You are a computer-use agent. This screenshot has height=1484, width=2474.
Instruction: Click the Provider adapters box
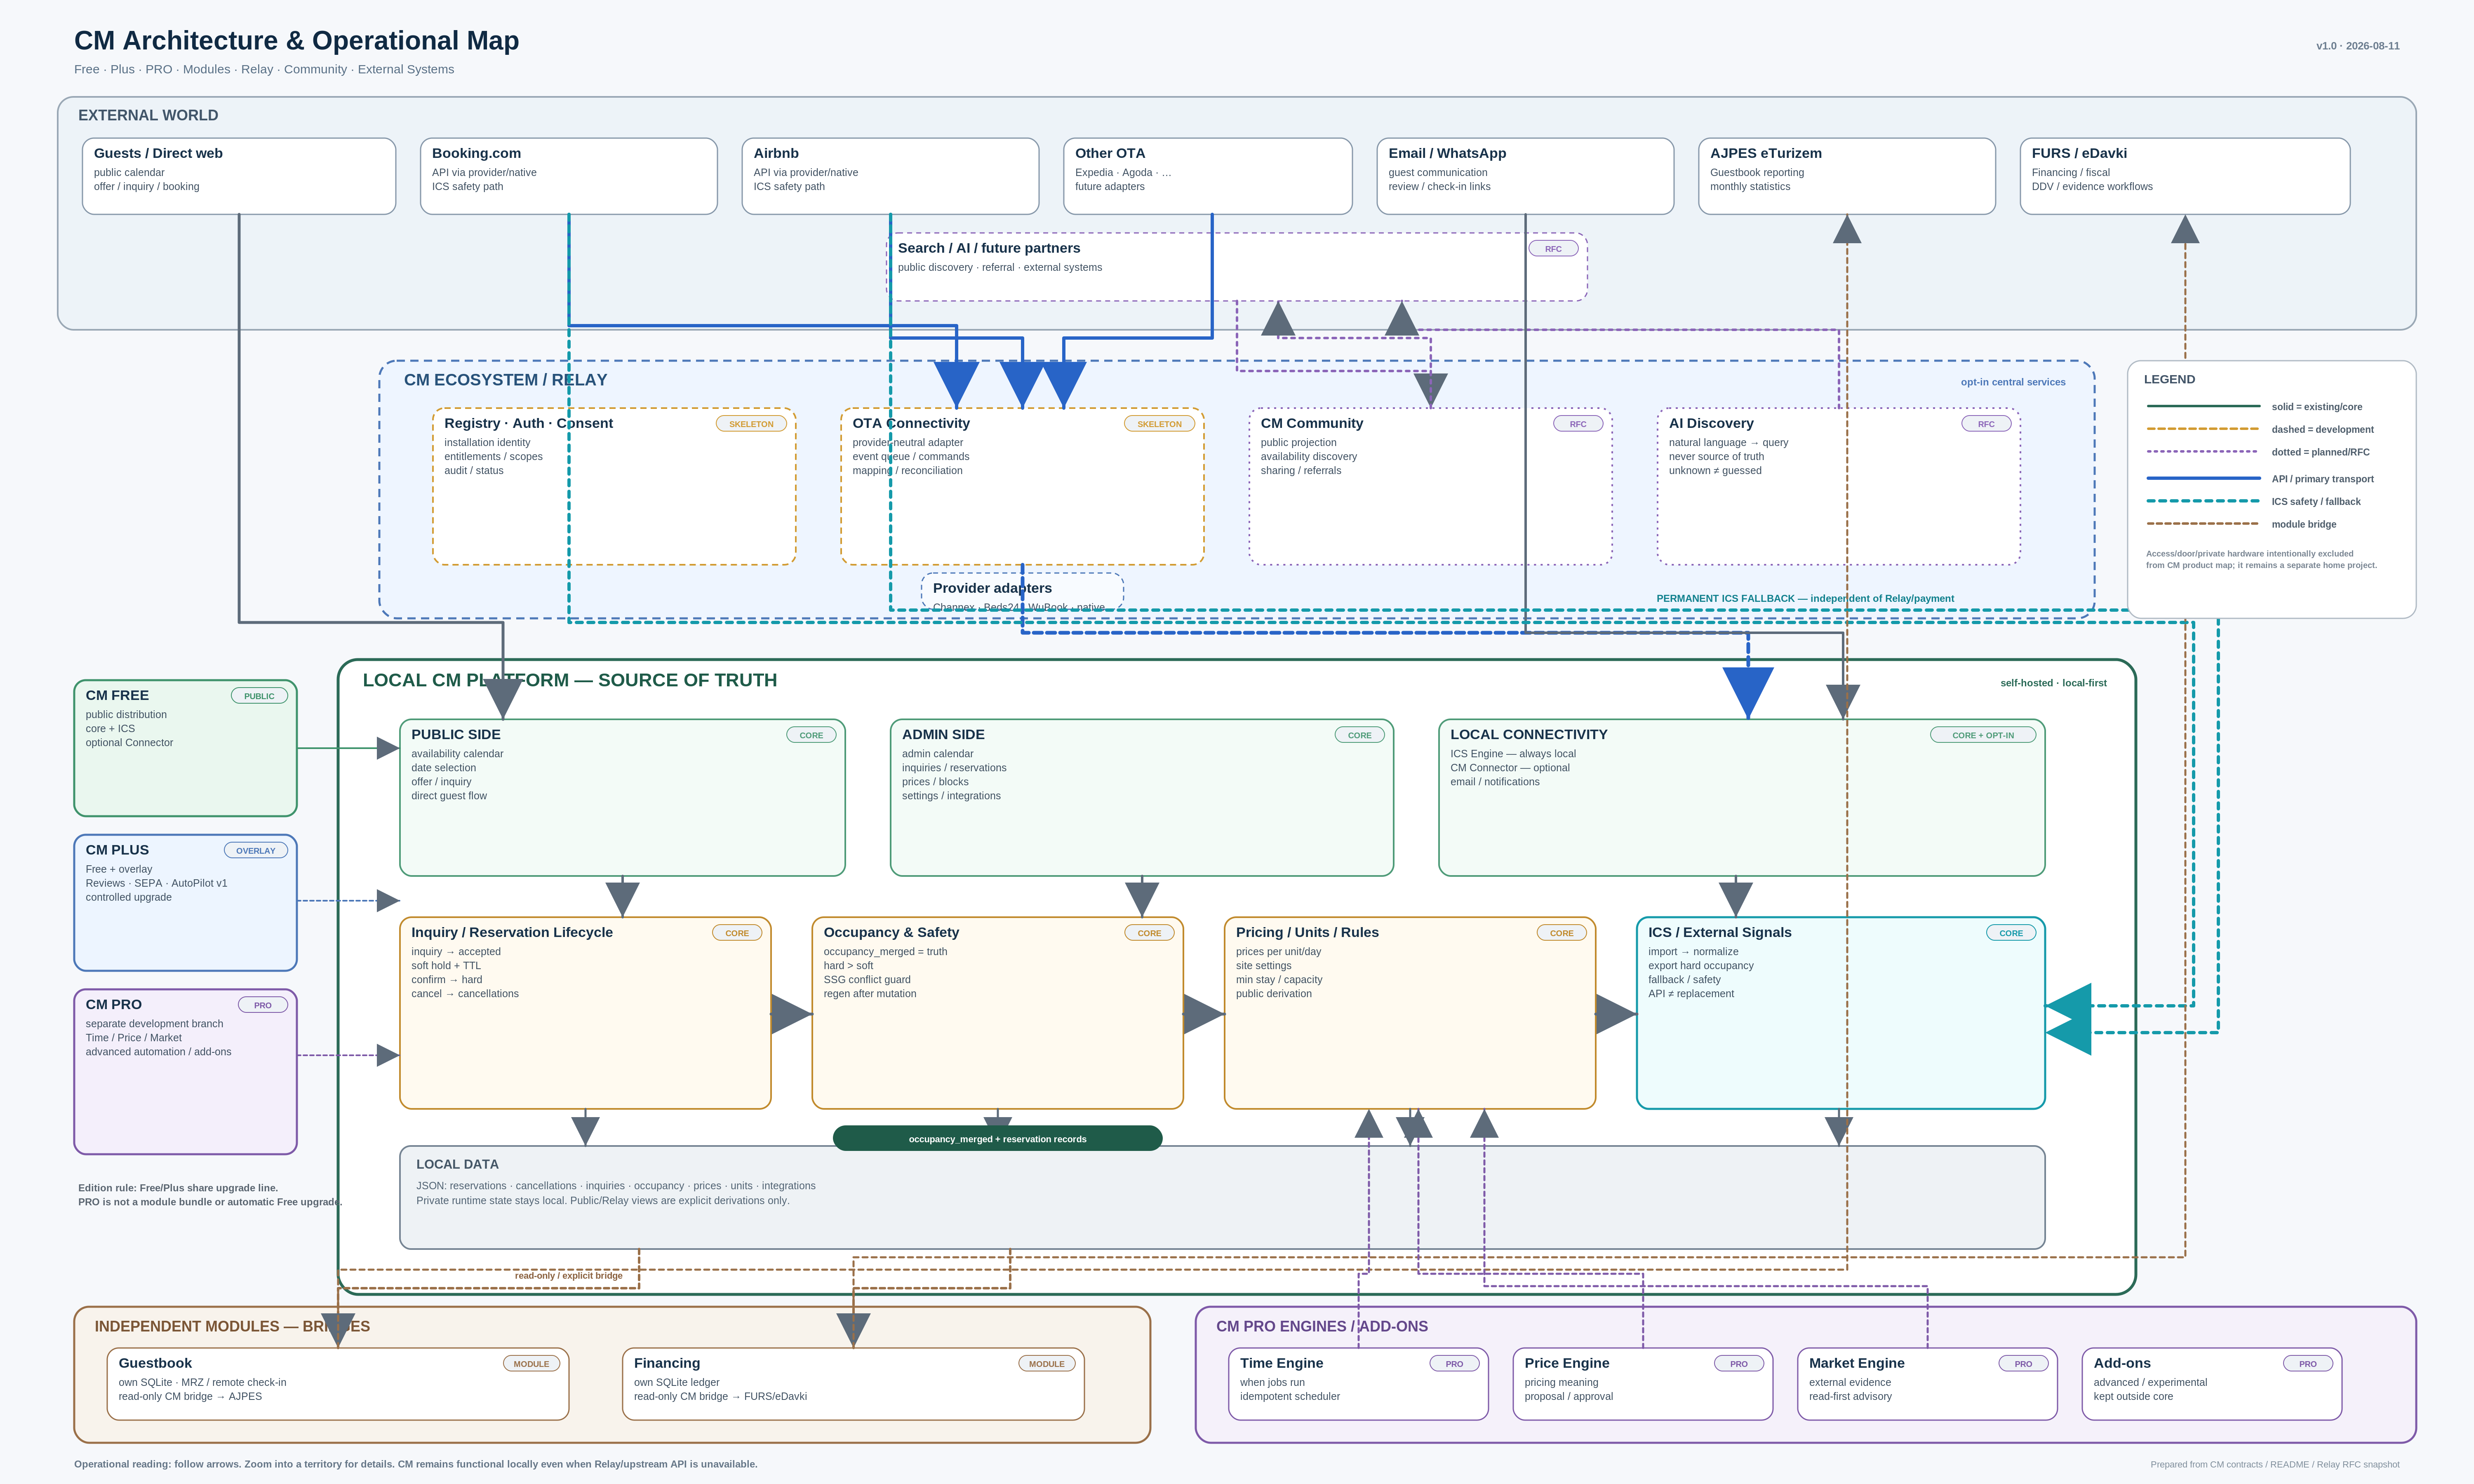1022,592
